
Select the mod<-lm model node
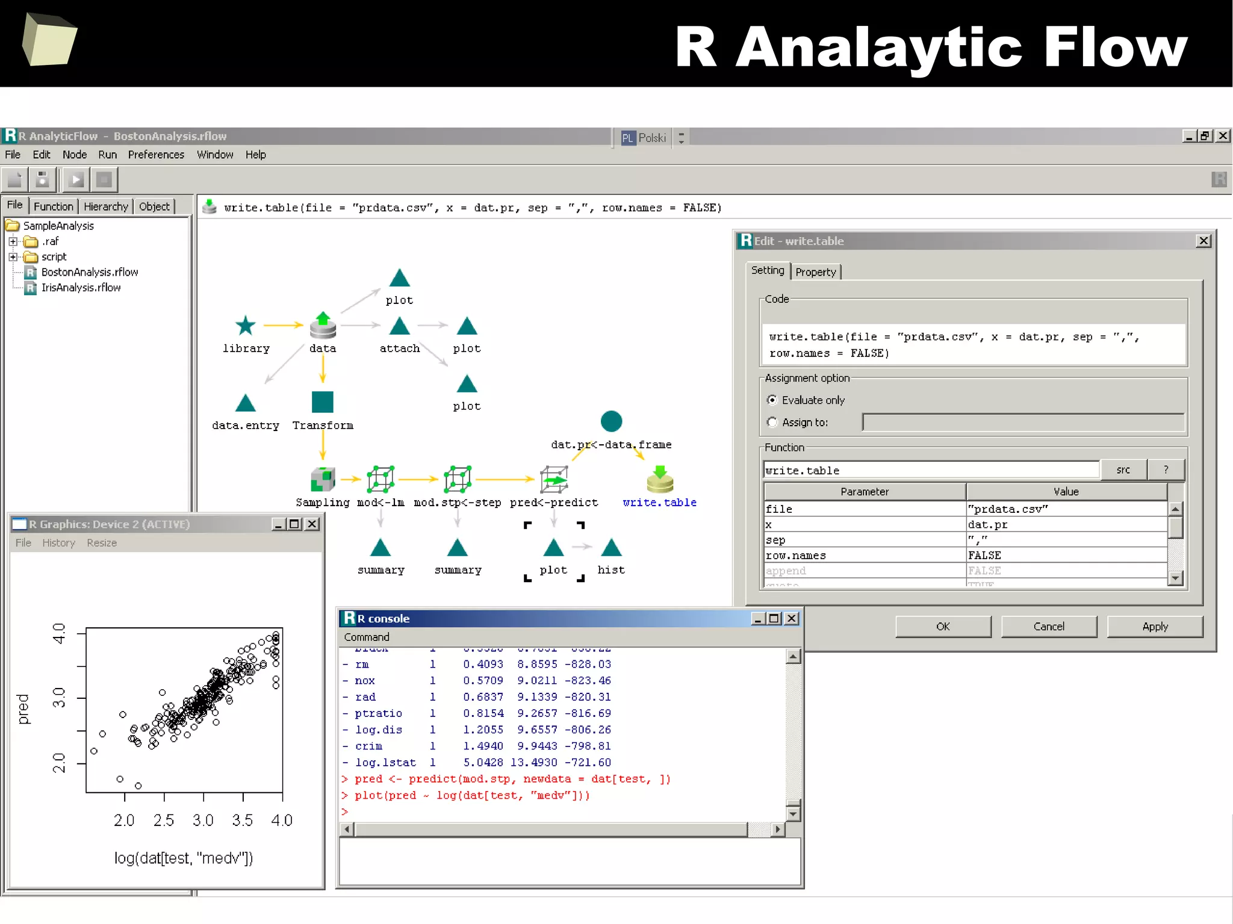tap(380, 480)
